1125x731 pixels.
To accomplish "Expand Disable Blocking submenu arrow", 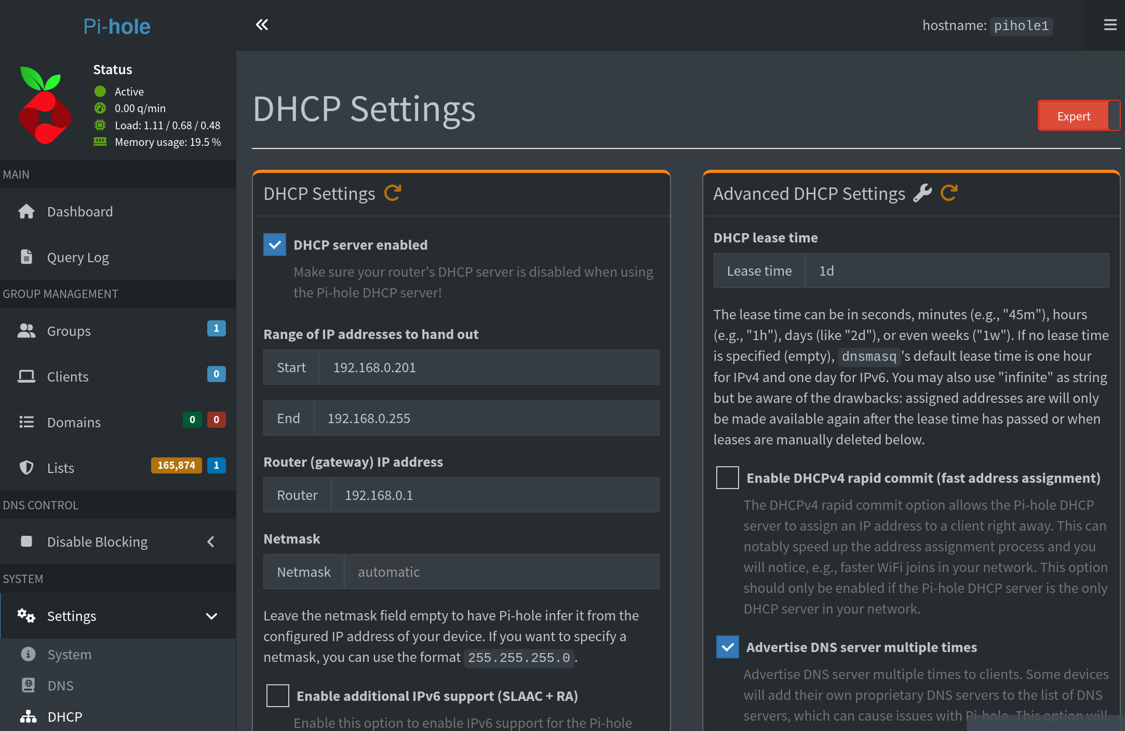I will click(211, 542).
